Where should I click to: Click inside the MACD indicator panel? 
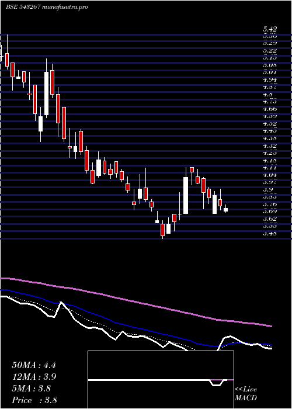pyautogui.click(x=161, y=380)
